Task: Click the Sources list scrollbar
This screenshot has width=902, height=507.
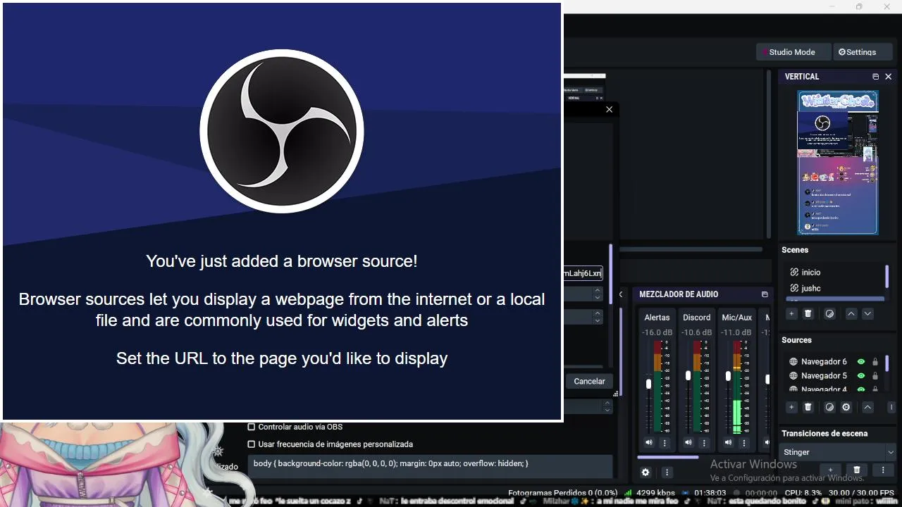Action: 886,364
